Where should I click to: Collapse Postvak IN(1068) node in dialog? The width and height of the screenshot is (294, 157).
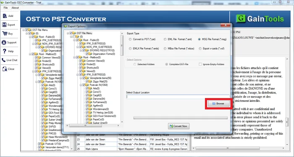(81, 85)
